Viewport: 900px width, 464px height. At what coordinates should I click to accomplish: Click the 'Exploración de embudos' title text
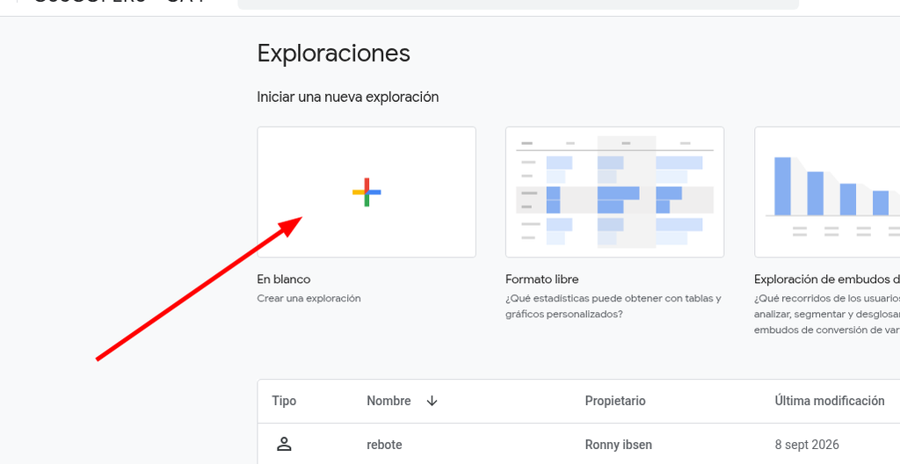(826, 279)
